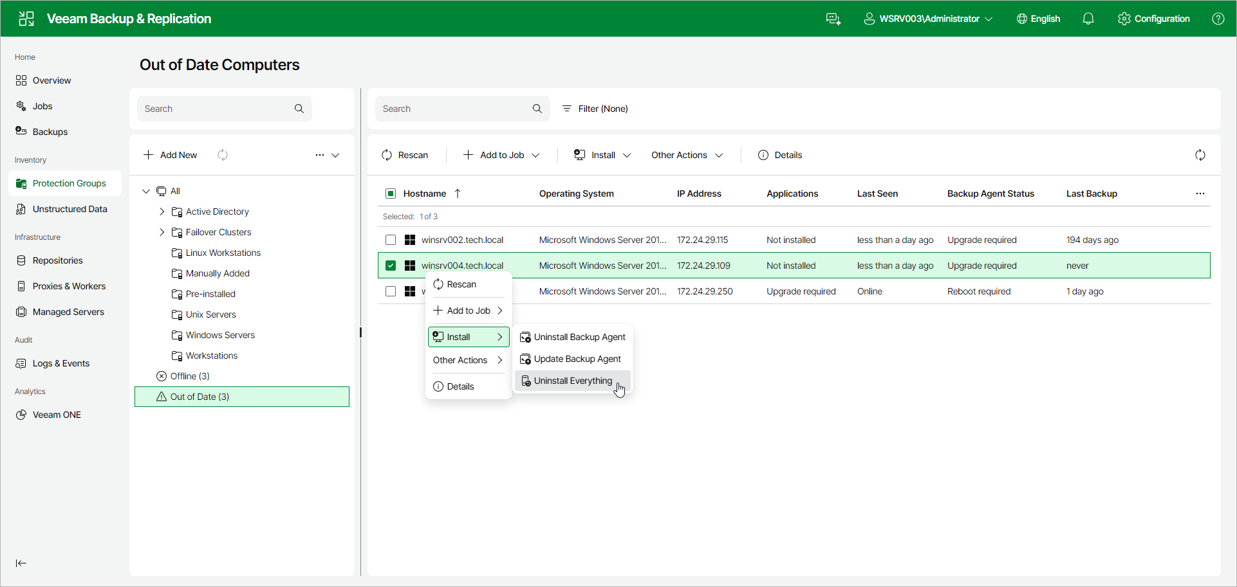Click the Details toolbar button
Viewport: 1237px width, 587px height.
[x=780, y=155]
